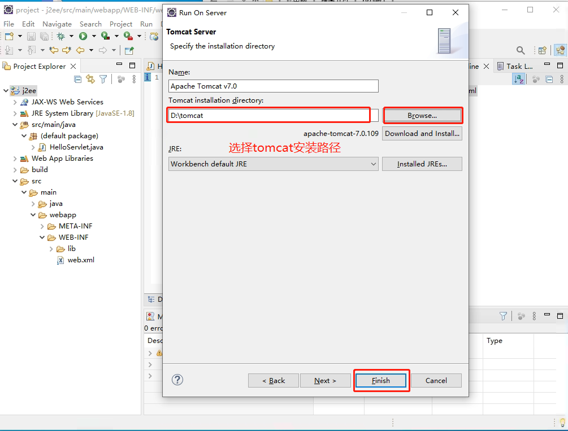The height and width of the screenshot is (431, 568).
Task: Collapse the WEB-INF folder node
Action: tap(42, 237)
